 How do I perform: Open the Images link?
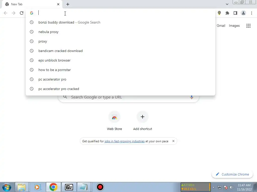[x=234, y=26]
